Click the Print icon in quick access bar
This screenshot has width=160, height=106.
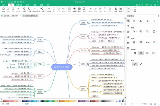[21, 2]
